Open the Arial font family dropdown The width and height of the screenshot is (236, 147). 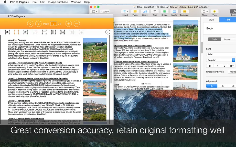pos(221,54)
